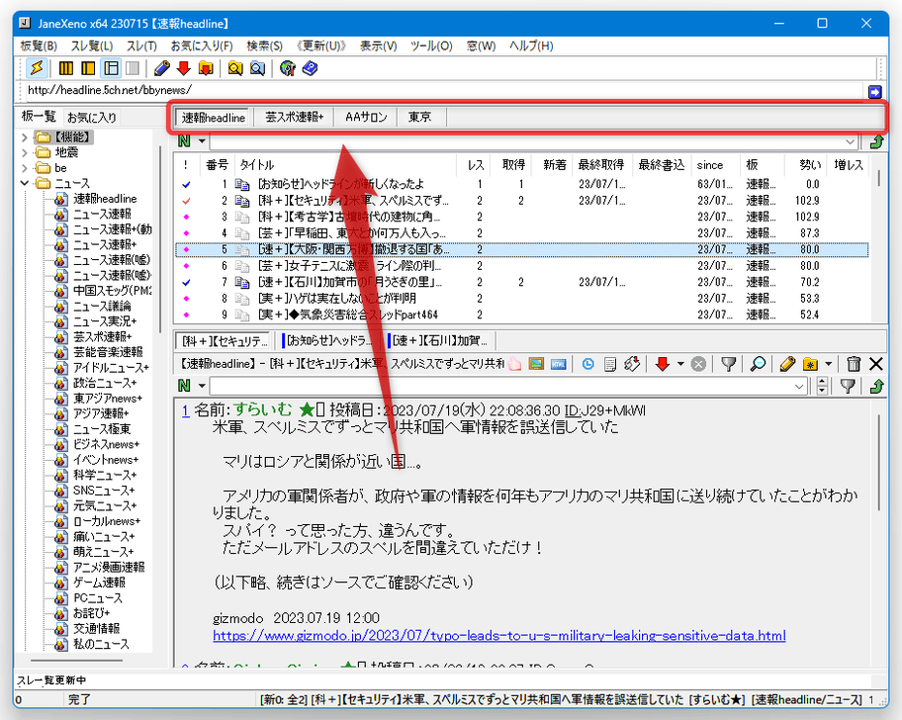
Task: Expand the 【機能】 folder in the board tree
Action: pyautogui.click(x=24, y=137)
